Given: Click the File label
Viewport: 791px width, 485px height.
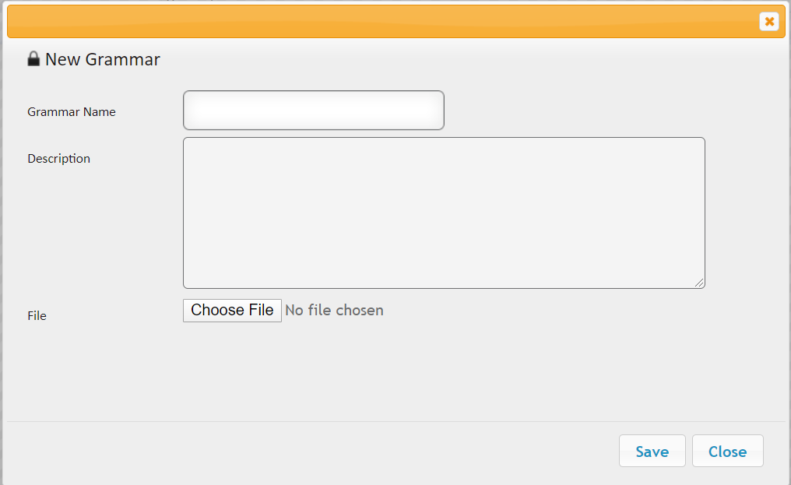Looking at the screenshot, I should tap(37, 316).
